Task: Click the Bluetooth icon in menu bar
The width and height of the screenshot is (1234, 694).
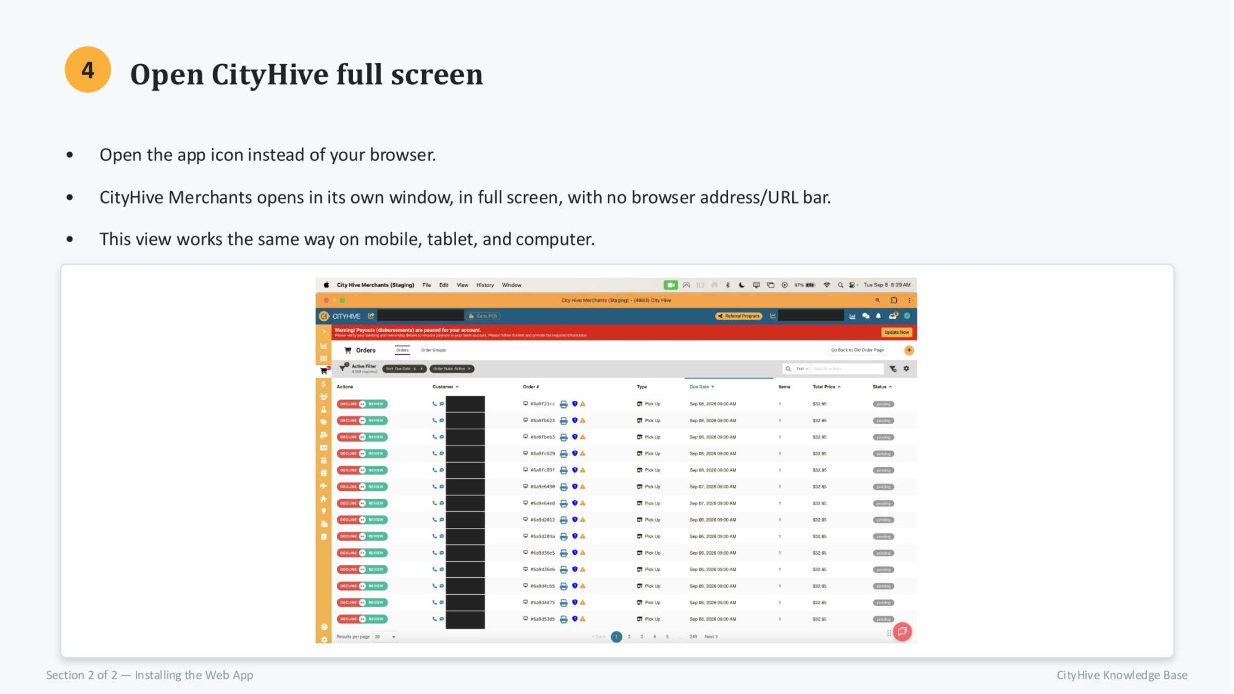Action: click(728, 285)
